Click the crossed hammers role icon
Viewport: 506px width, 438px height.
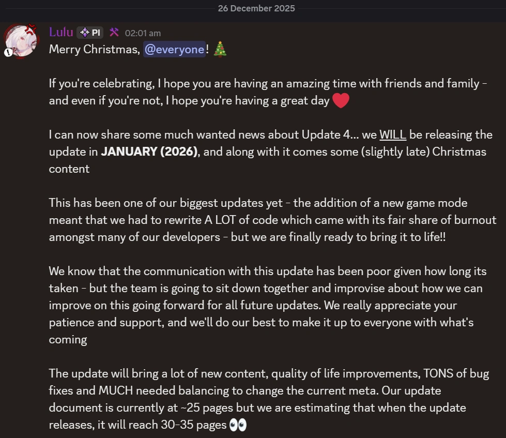click(x=114, y=33)
